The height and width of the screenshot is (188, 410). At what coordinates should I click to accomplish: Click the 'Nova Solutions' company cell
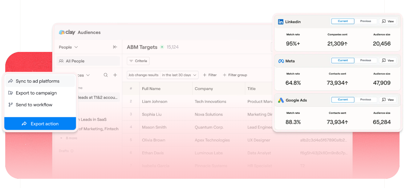point(209,115)
